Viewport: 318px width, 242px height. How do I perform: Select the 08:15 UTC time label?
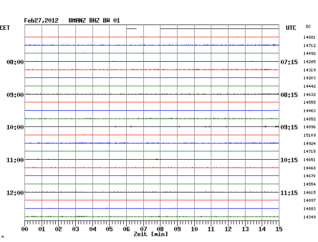pos(289,95)
